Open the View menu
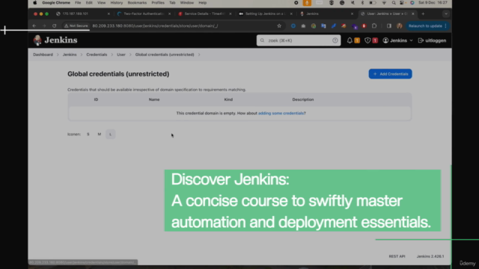Image resolution: width=479 pixels, height=269 pixels. click(x=101, y=3)
